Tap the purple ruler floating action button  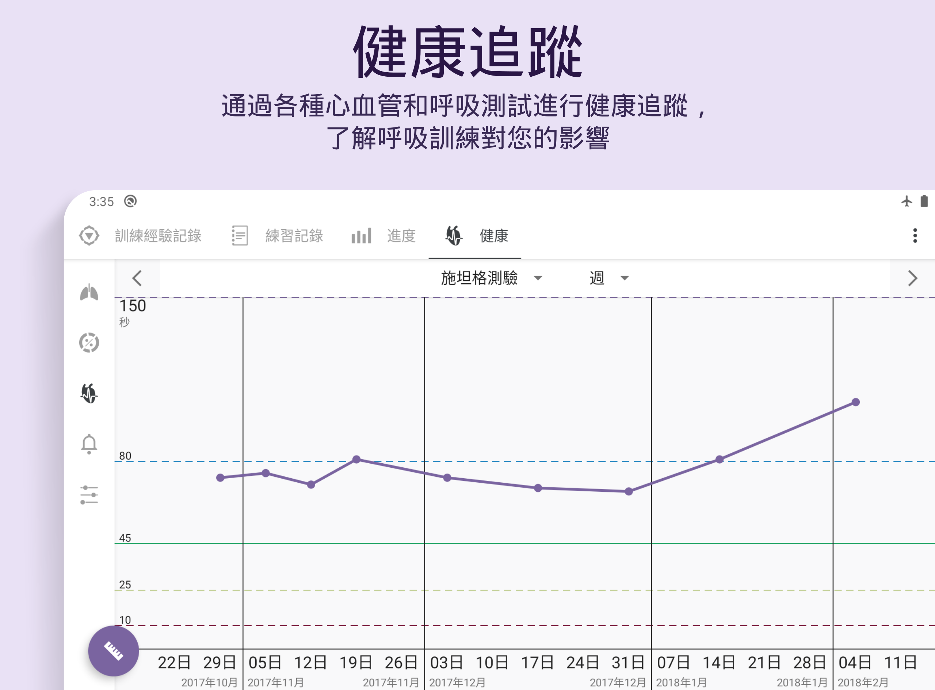[x=113, y=651]
